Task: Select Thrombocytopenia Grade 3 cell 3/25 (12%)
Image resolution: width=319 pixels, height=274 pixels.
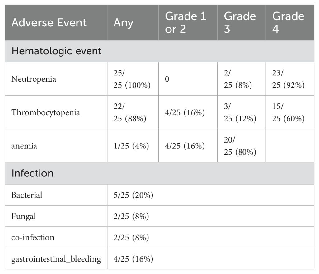Action: tap(240, 112)
